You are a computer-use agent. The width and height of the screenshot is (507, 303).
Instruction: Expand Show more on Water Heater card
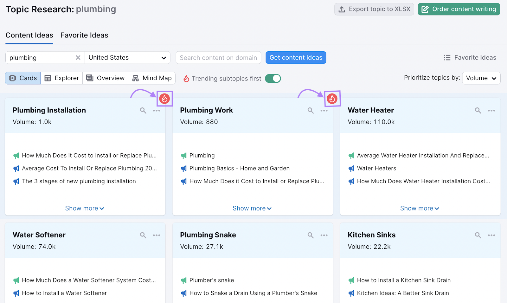(x=420, y=208)
